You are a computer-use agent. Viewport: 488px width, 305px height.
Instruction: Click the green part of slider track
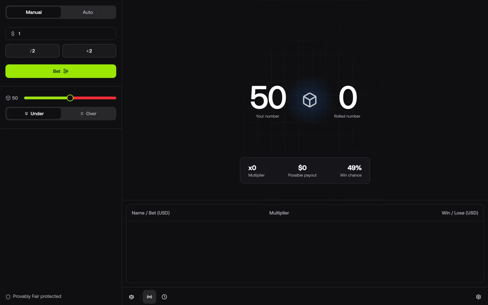tap(45, 98)
